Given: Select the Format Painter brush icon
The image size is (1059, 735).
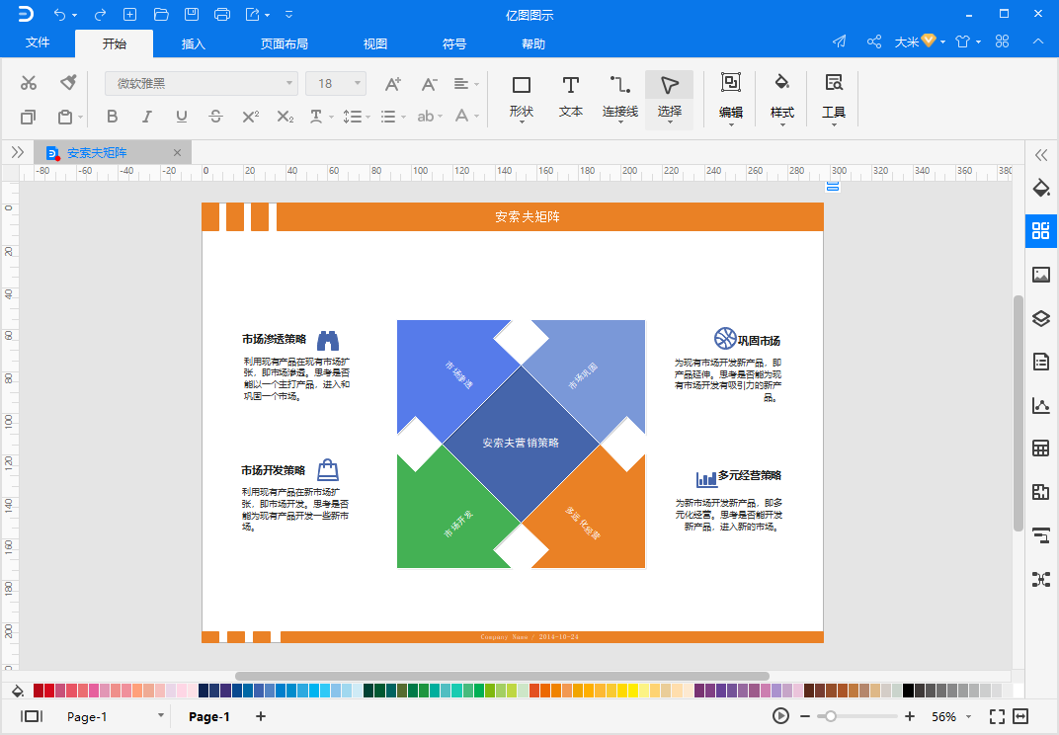Looking at the screenshot, I should [68, 82].
